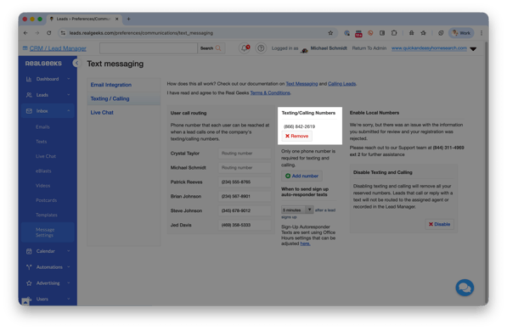Open the notifications bell icon

[245, 48]
